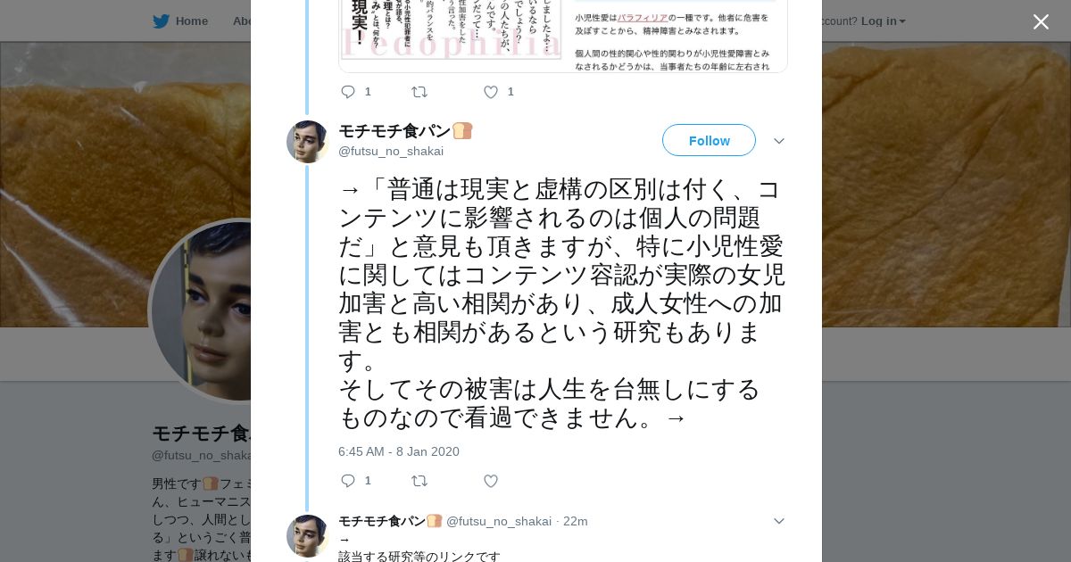Open the @futsu_no_shakai handle in main tweet
1071x562 pixels.
point(391,151)
